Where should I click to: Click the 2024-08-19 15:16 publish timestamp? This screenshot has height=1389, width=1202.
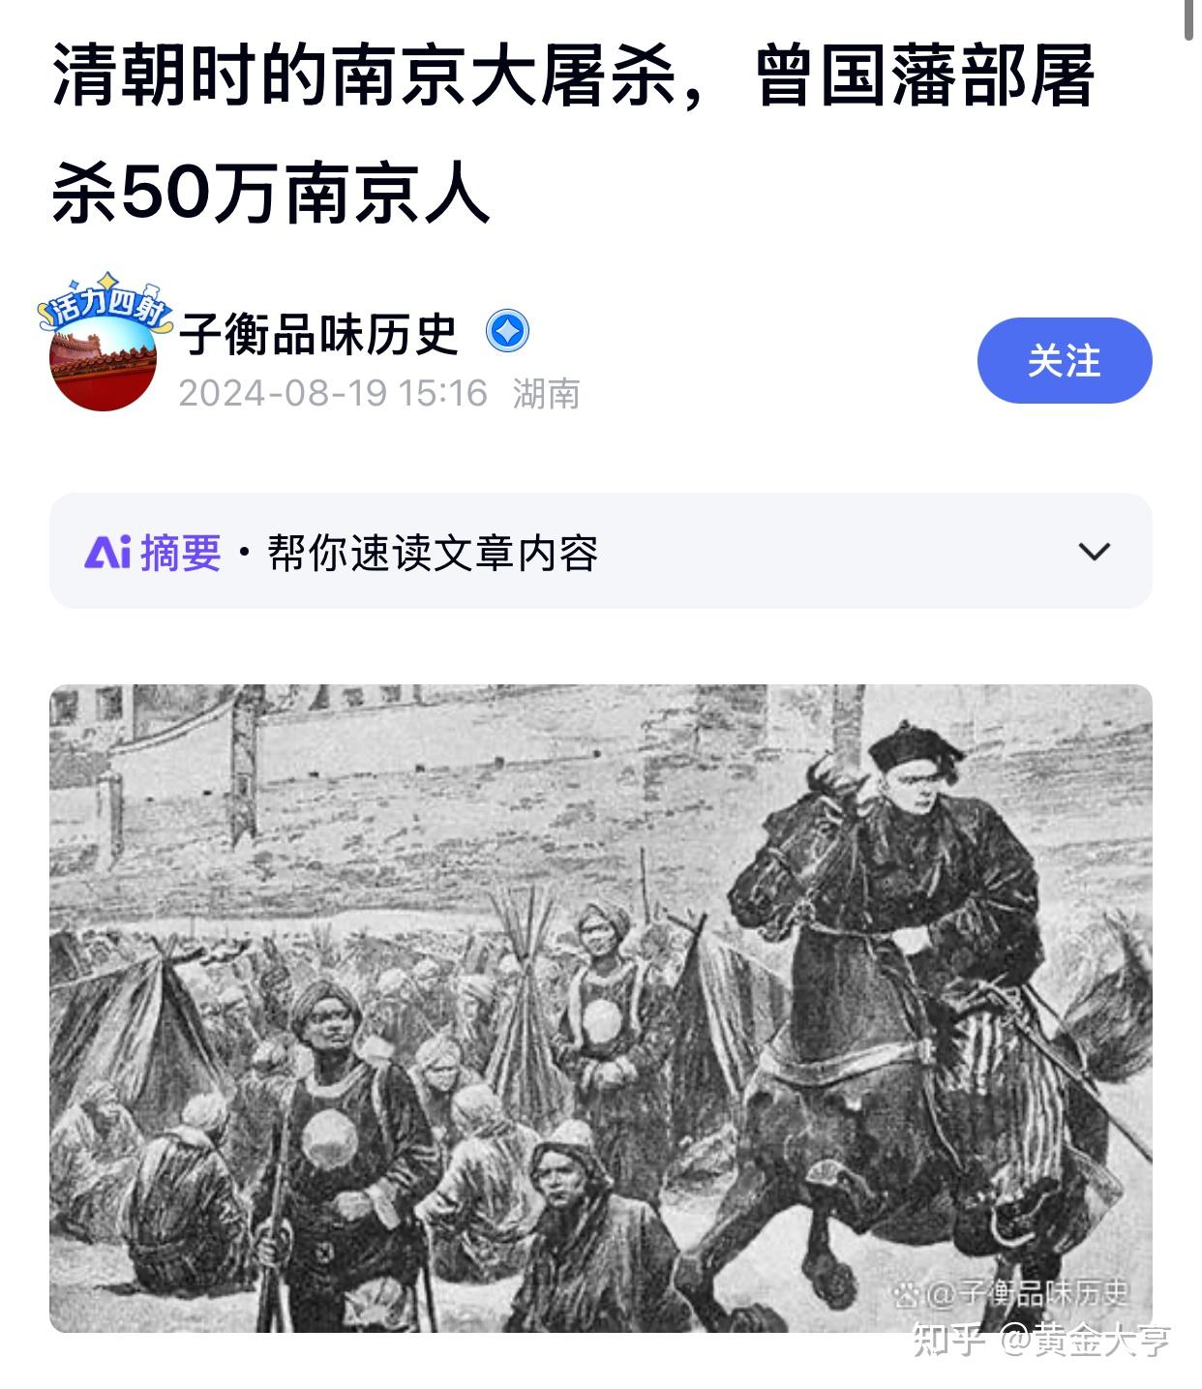pos(333,393)
